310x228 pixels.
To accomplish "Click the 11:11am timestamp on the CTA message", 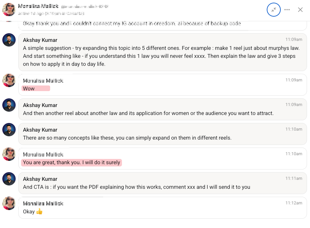I will (x=294, y=178).
